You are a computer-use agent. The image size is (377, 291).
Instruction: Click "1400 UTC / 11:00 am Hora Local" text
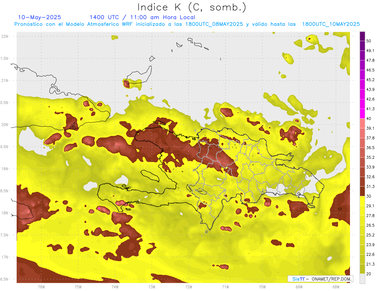pos(142,17)
